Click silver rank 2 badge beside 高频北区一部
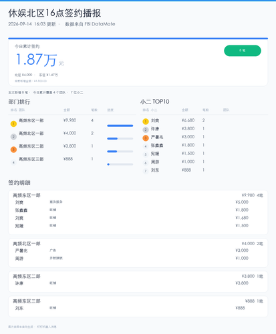This screenshot has width=276, height=334. 13,137
